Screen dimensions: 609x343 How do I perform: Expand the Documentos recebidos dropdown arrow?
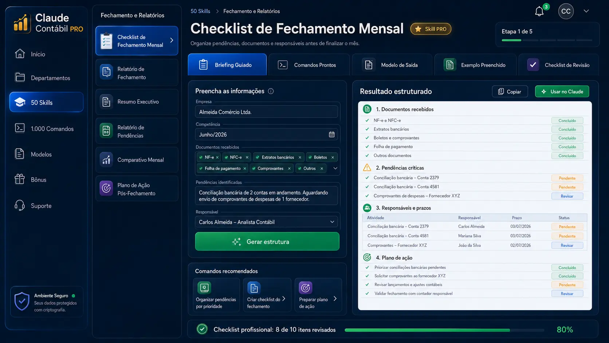click(335, 168)
